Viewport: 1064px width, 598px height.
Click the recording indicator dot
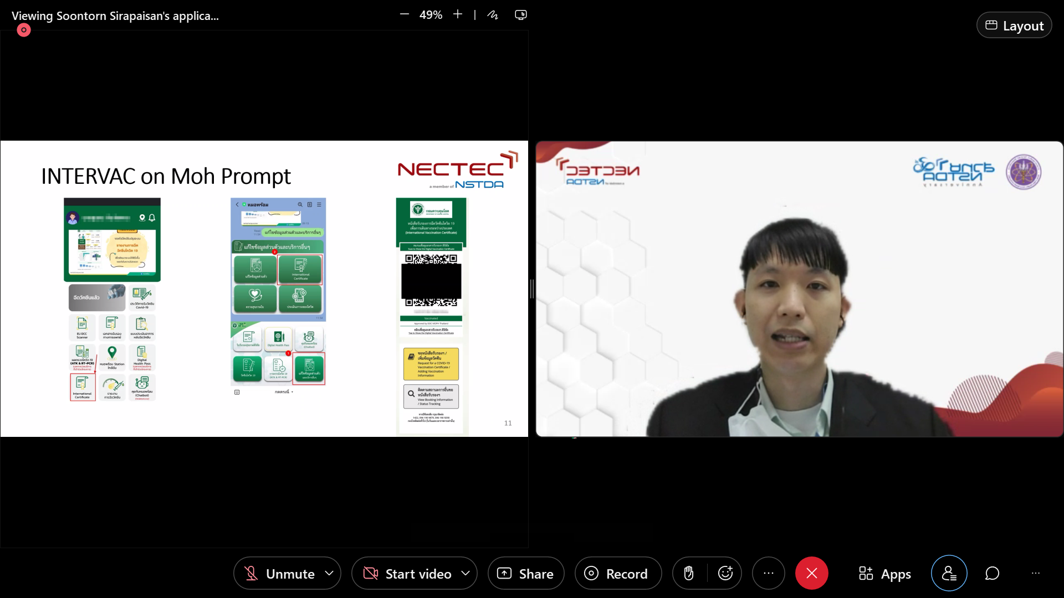[x=24, y=30]
